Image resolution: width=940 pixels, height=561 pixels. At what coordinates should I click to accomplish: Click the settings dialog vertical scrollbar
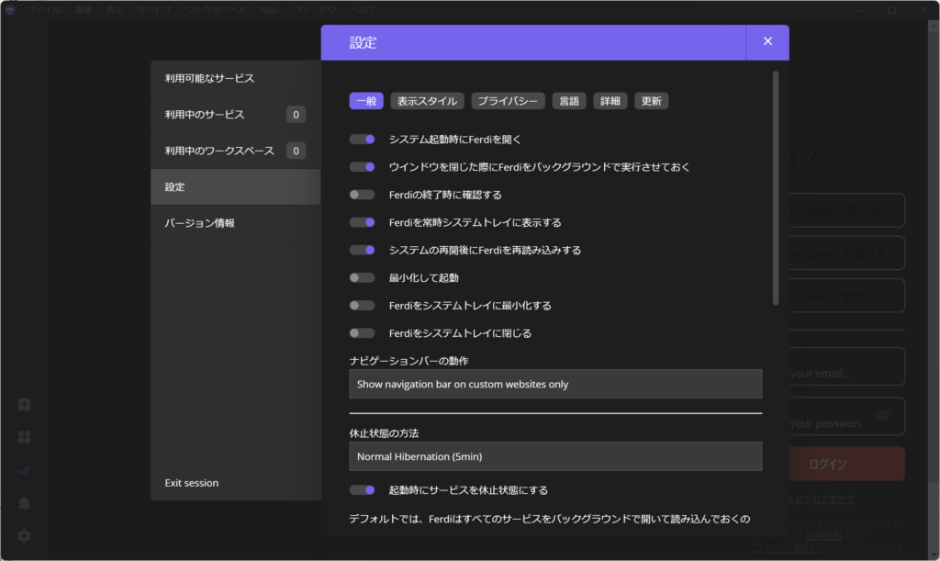click(776, 188)
